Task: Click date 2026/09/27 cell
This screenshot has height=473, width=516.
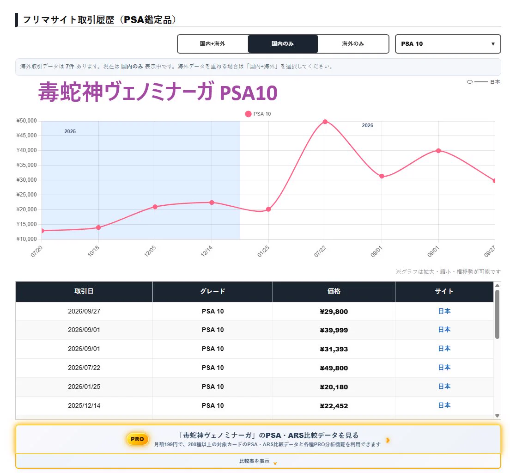Action: tap(84, 311)
